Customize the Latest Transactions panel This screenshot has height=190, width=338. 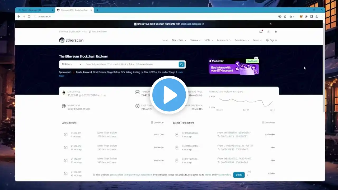[x=269, y=122]
